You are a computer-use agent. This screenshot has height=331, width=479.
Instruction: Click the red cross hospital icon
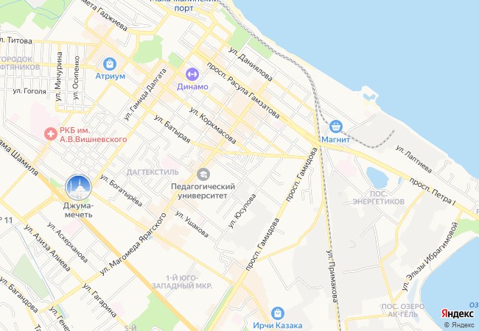[x=51, y=134]
